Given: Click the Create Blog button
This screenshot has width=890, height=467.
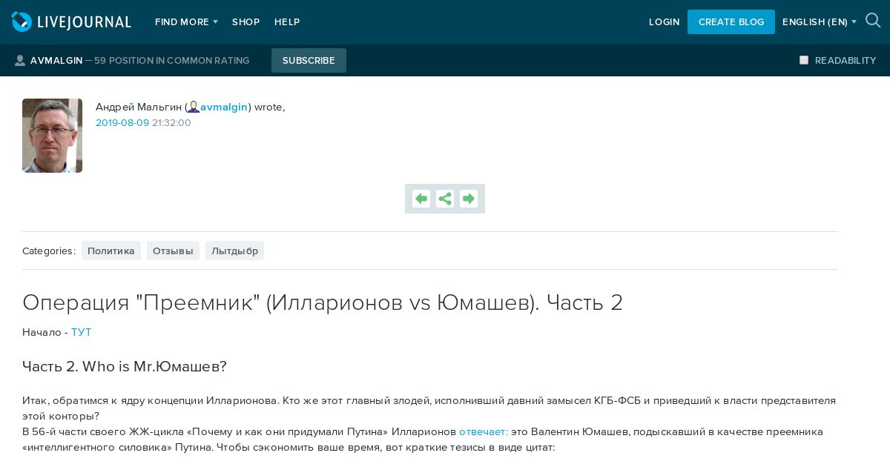Looking at the screenshot, I should [x=731, y=22].
